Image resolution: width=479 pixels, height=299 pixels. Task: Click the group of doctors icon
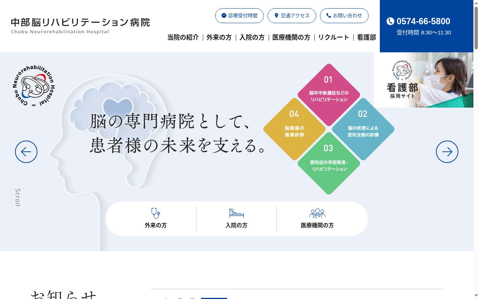click(x=317, y=213)
